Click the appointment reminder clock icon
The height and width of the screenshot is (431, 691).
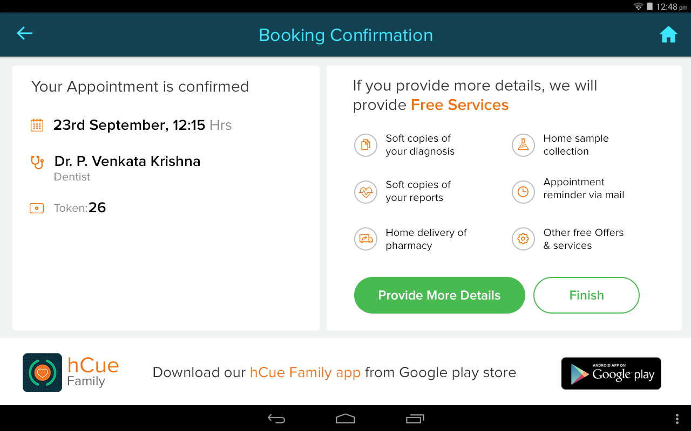(523, 191)
